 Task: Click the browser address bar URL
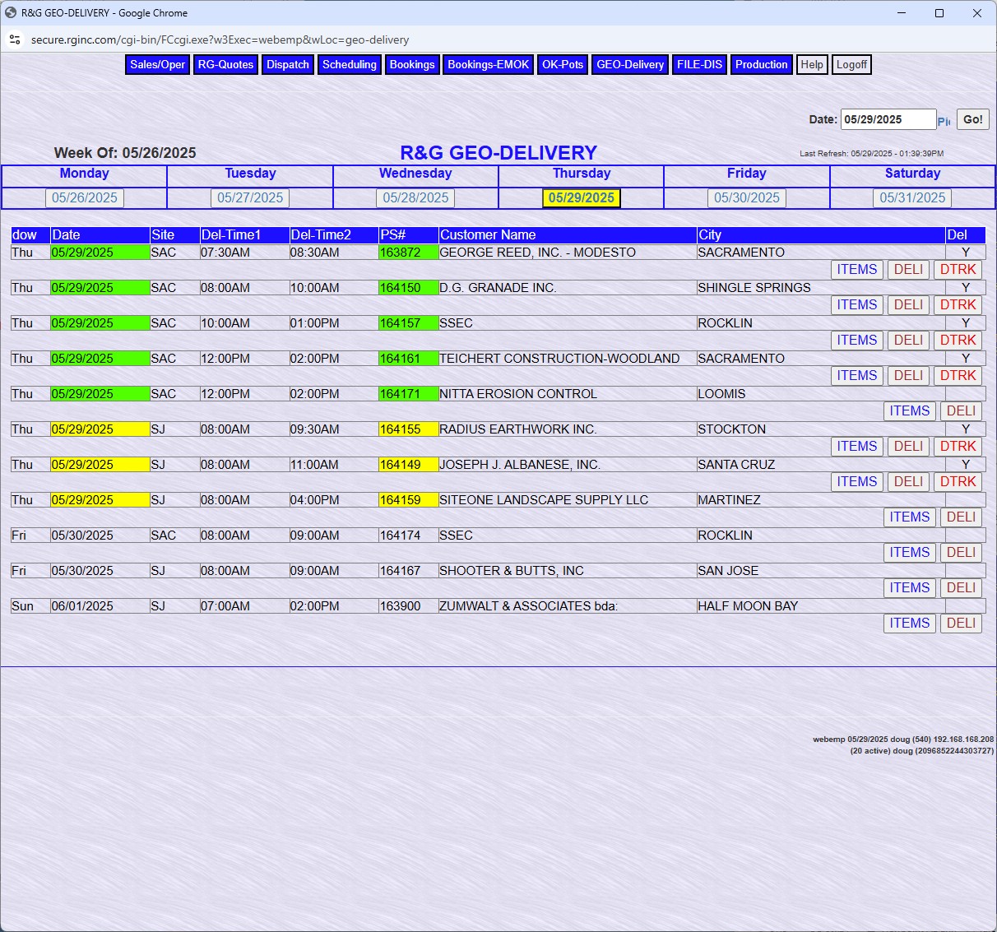(x=220, y=39)
